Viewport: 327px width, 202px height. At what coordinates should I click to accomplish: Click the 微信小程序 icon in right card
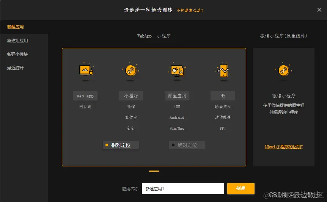[x=284, y=70]
